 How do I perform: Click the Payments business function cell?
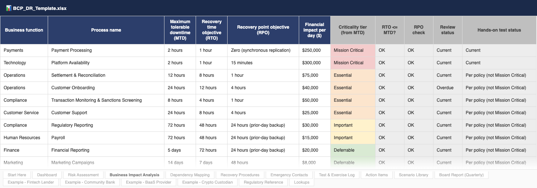pos(24,50)
